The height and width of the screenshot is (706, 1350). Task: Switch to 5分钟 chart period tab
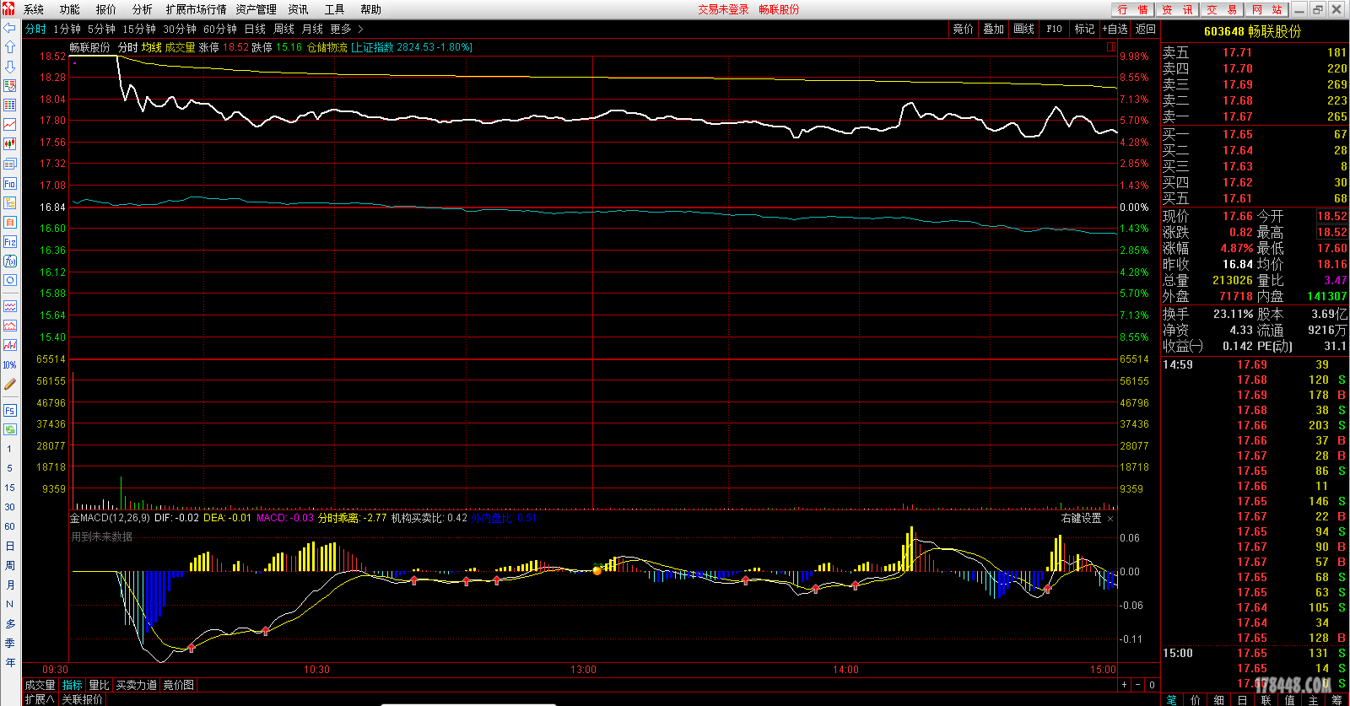click(101, 29)
